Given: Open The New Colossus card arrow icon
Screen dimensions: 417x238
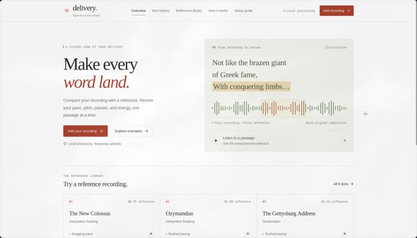Looking at the screenshot, I should 151,234.
